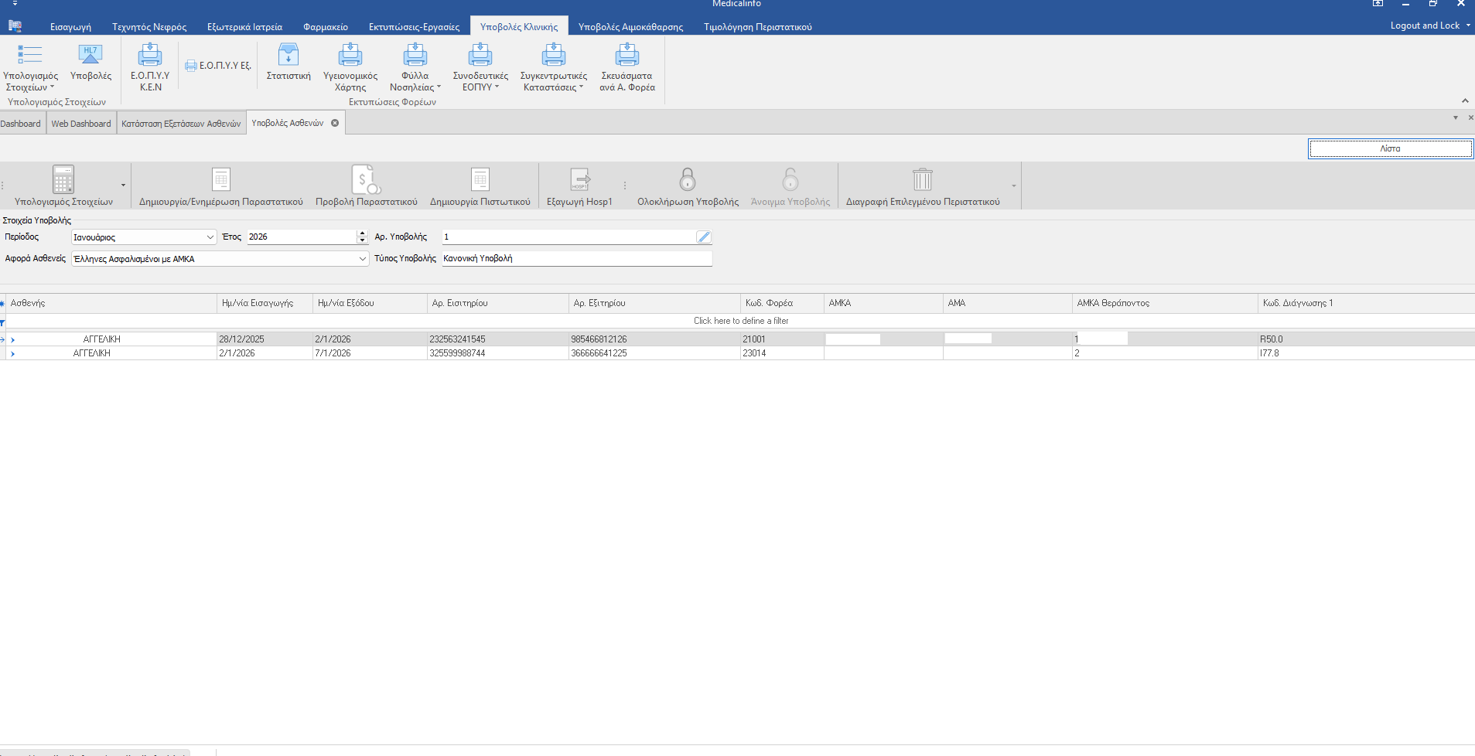Screen dimensions: 1475x756
Task: Expand the first patient row ΑΓΓΕΛΙΚΗ
Action: tap(13, 339)
